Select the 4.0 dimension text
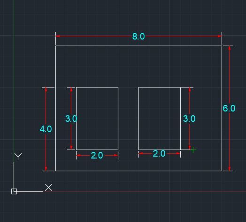This screenshot has height=222, width=246. coord(46,129)
